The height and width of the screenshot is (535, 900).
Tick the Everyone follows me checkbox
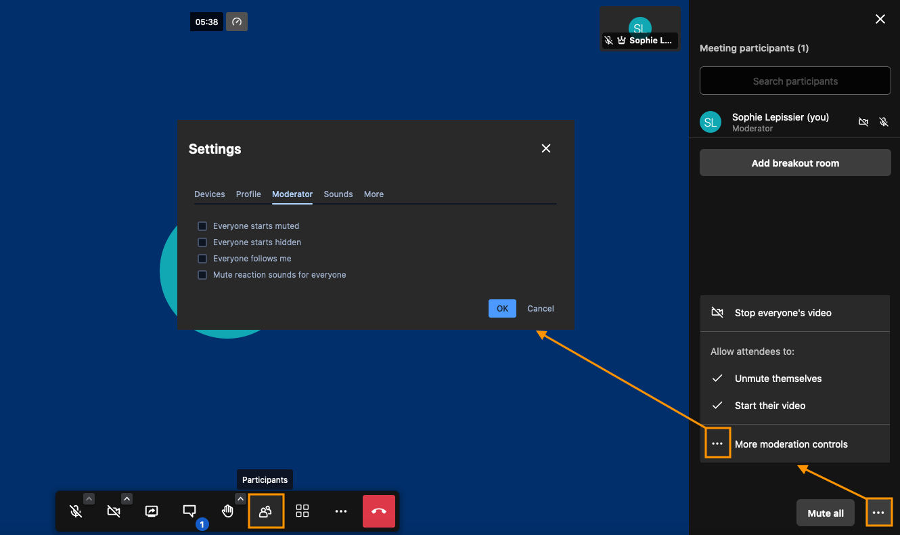coord(202,259)
